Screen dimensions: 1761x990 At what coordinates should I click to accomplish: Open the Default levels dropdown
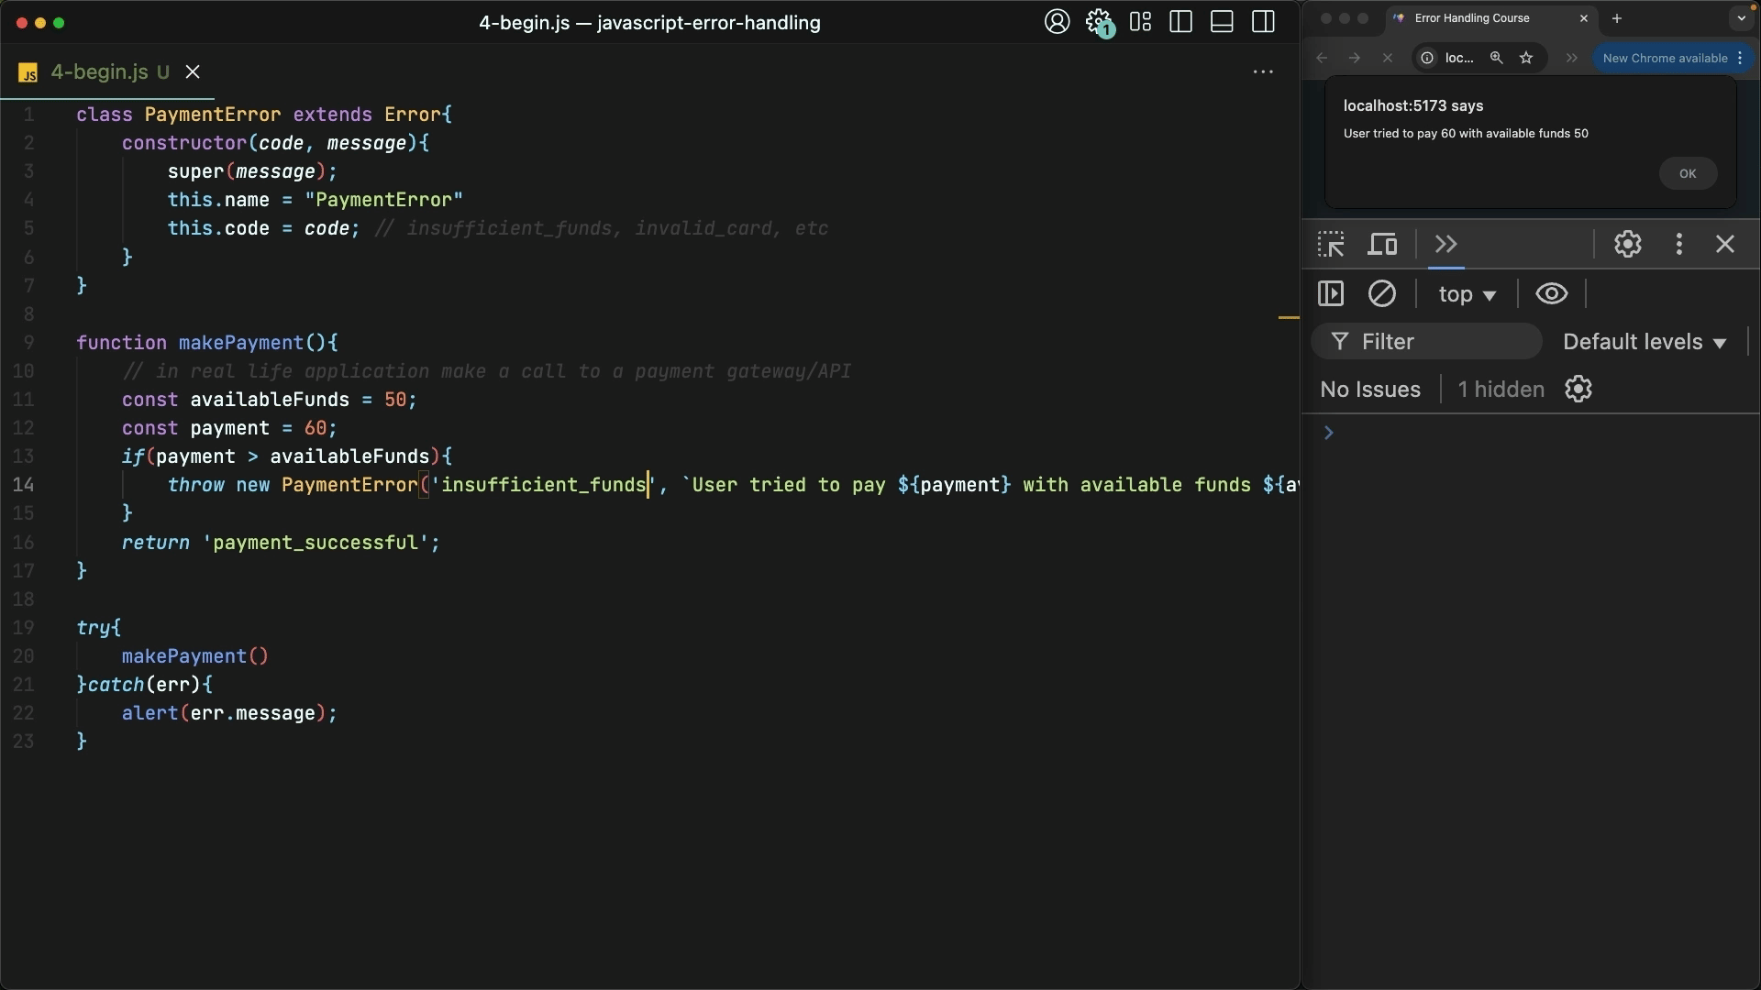click(x=1645, y=342)
